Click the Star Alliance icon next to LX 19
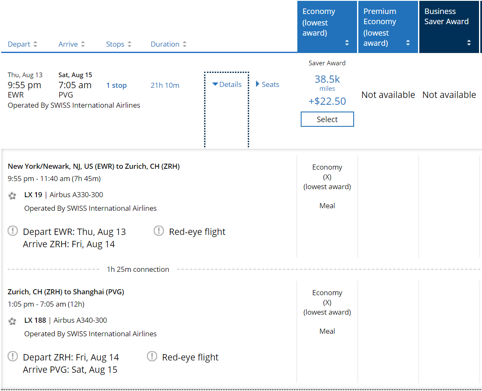The height and width of the screenshot is (391, 482). pyautogui.click(x=12, y=195)
